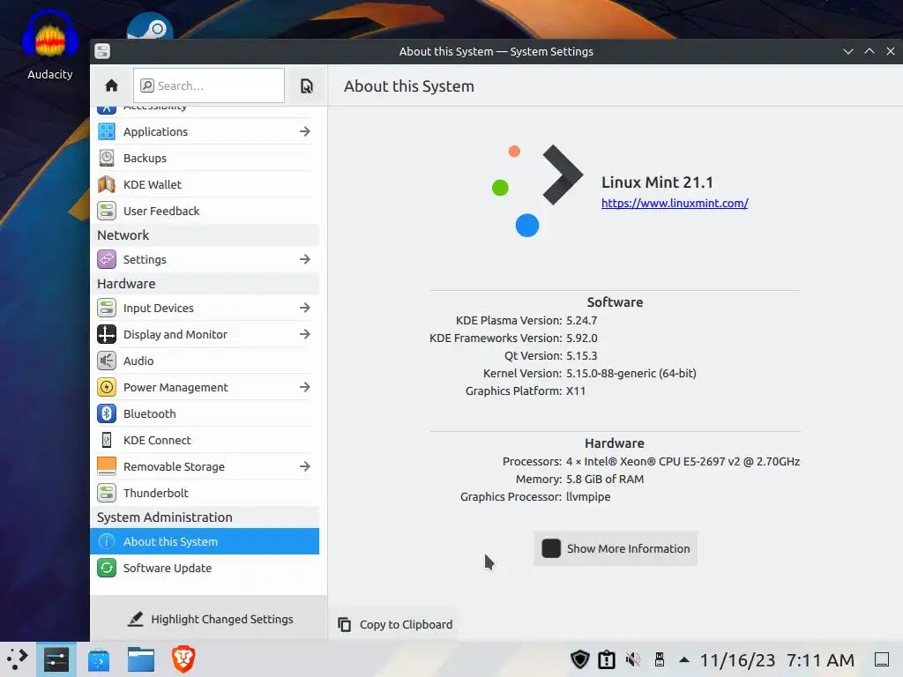Click Processors value Intel Xeon text
Image resolution: width=903 pixels, height=677 pixels.
pyautogui.click(x=683, y=461)
